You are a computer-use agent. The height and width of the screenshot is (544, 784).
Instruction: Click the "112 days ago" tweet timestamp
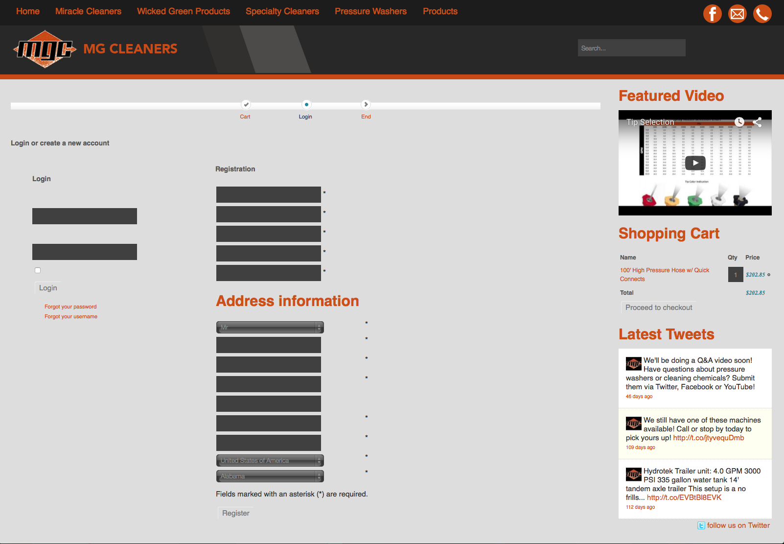click(641, 507)
